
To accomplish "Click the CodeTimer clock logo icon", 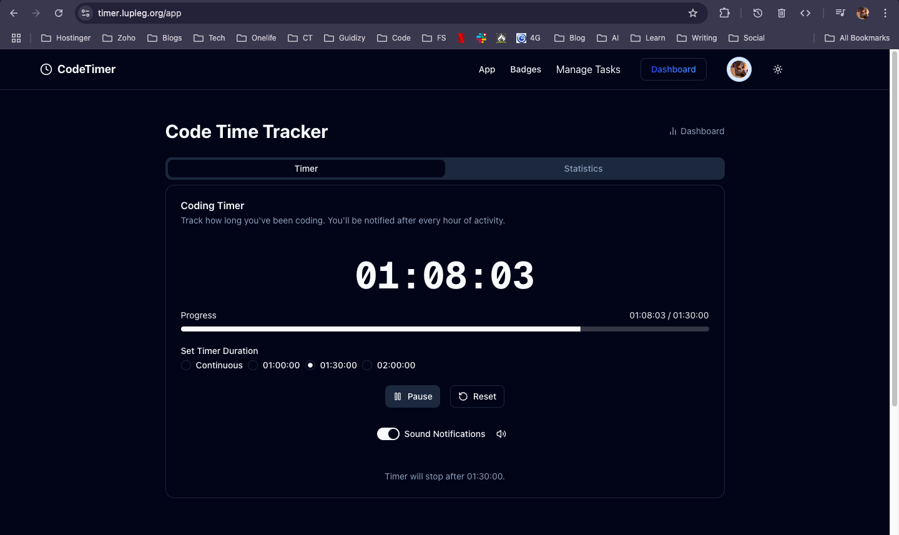I will click(46, 69).
